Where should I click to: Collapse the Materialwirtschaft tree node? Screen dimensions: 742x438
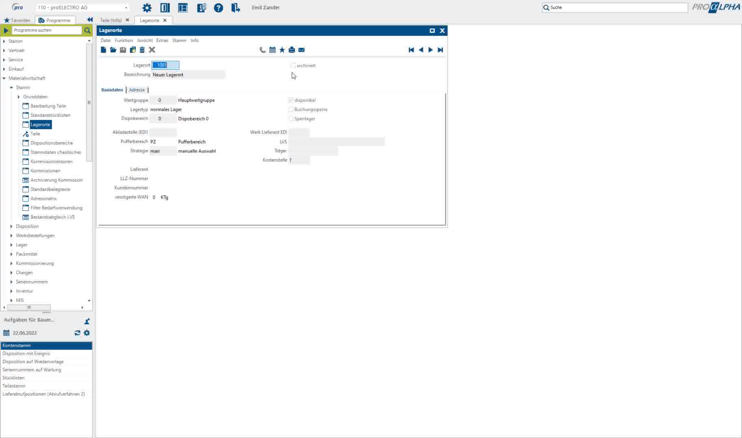(4, 78)
